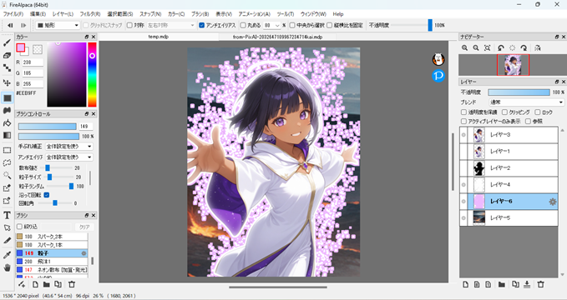
Task: Select the Eyedropper tool
Action: pyautogui.click(x=7, y=255)
